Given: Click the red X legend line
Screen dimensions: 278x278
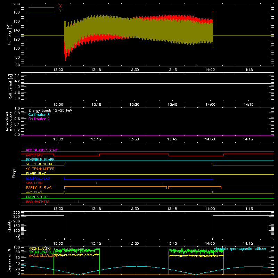Looking at the screenshot, I should [41, 7].
